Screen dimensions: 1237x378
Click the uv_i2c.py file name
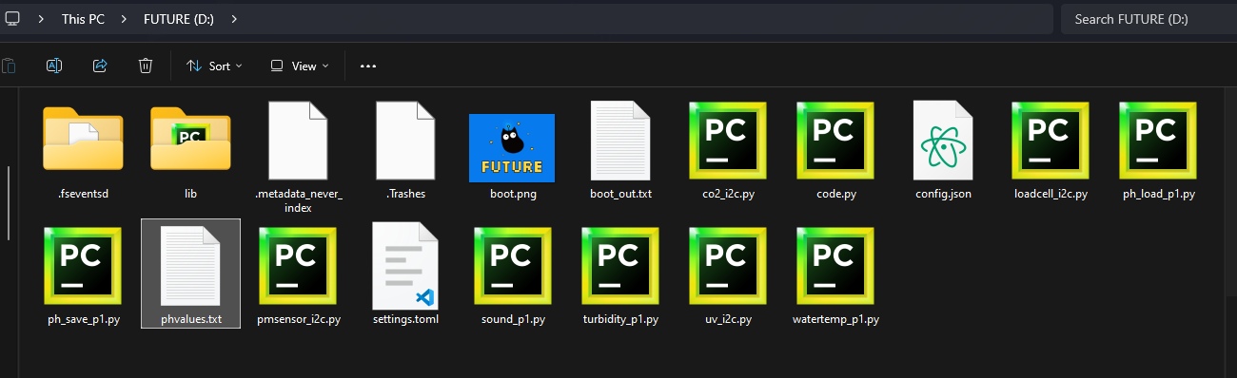[x=728, y=319]
